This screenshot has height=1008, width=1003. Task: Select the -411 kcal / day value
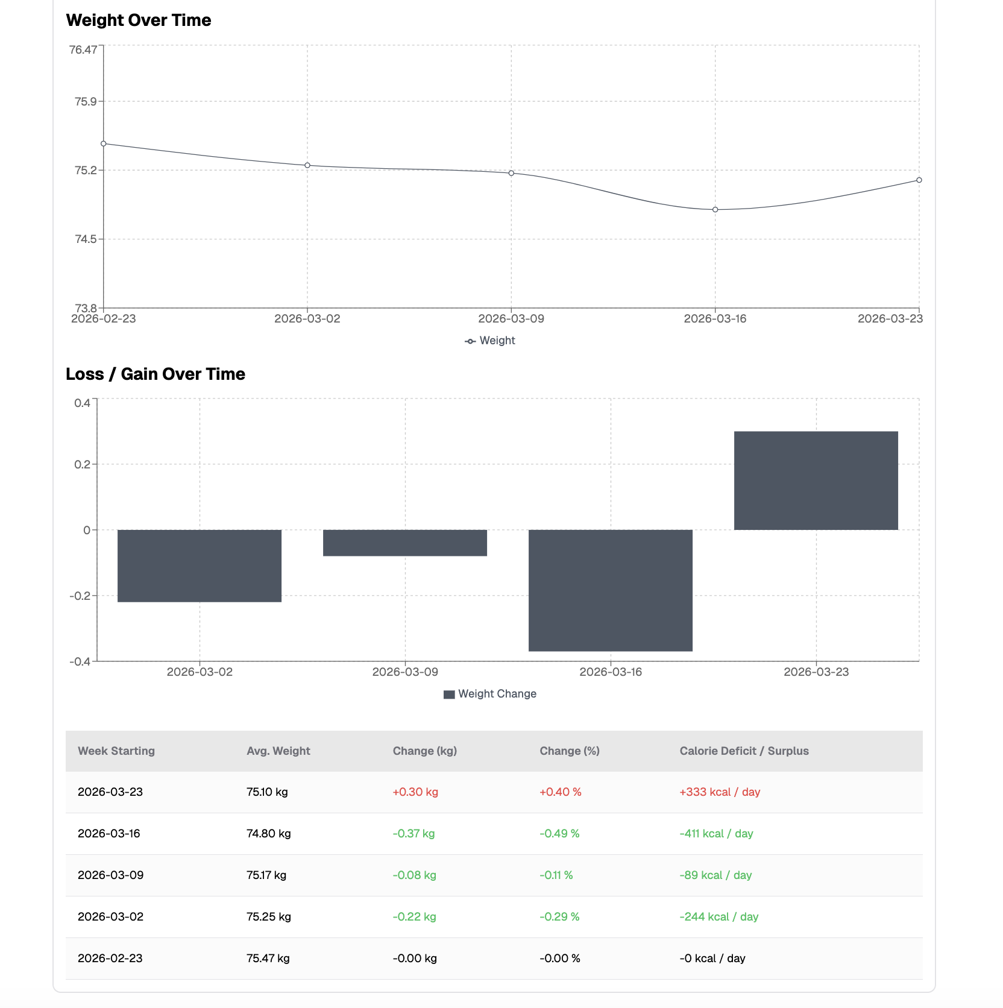click(x=716, y=833)
